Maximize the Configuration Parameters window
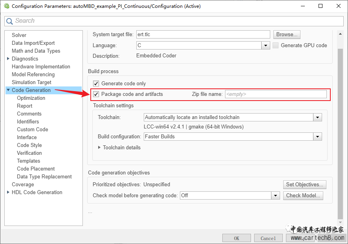Image resolution: width=348 pixels, height=244 pixels. [321, 6]
